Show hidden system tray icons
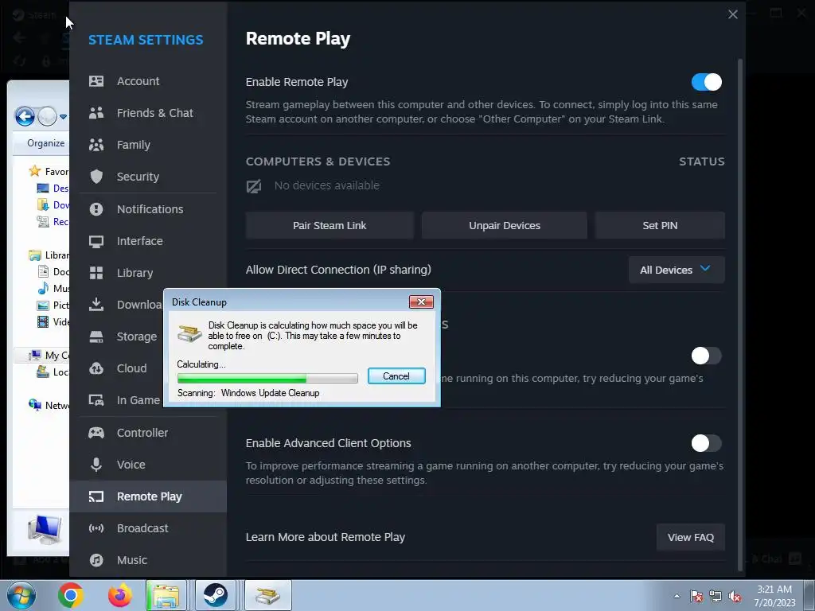This screenshot has height=611, width=815. [677, 596]
